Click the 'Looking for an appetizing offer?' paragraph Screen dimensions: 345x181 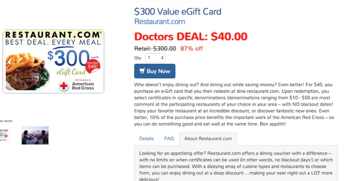236,166
